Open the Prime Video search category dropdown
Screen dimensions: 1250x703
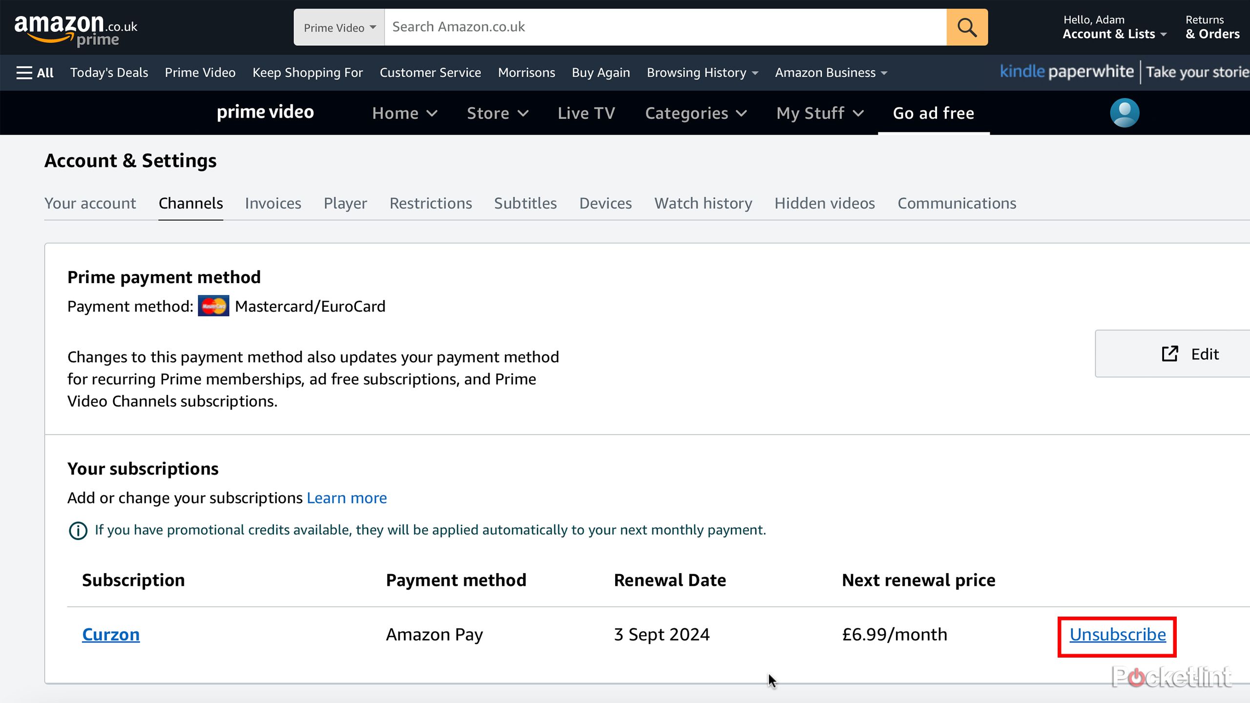coord(339,27)
